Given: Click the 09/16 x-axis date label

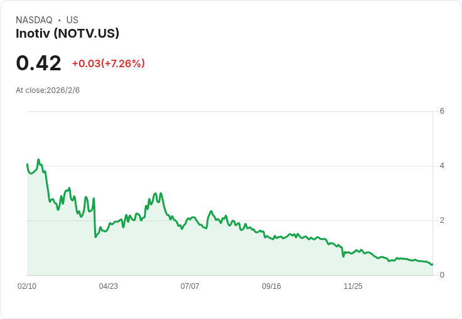Looking at the screenshot, I should (271, 286).
